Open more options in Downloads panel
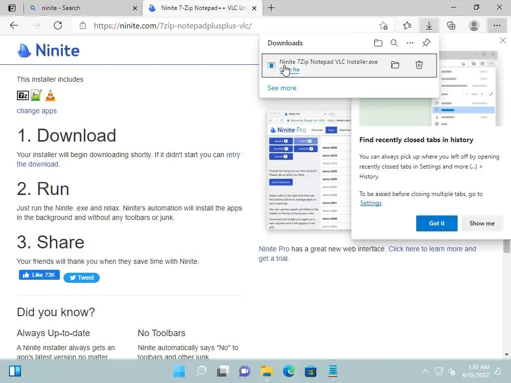This screenshot has width=511, height=383. point(410,43)
